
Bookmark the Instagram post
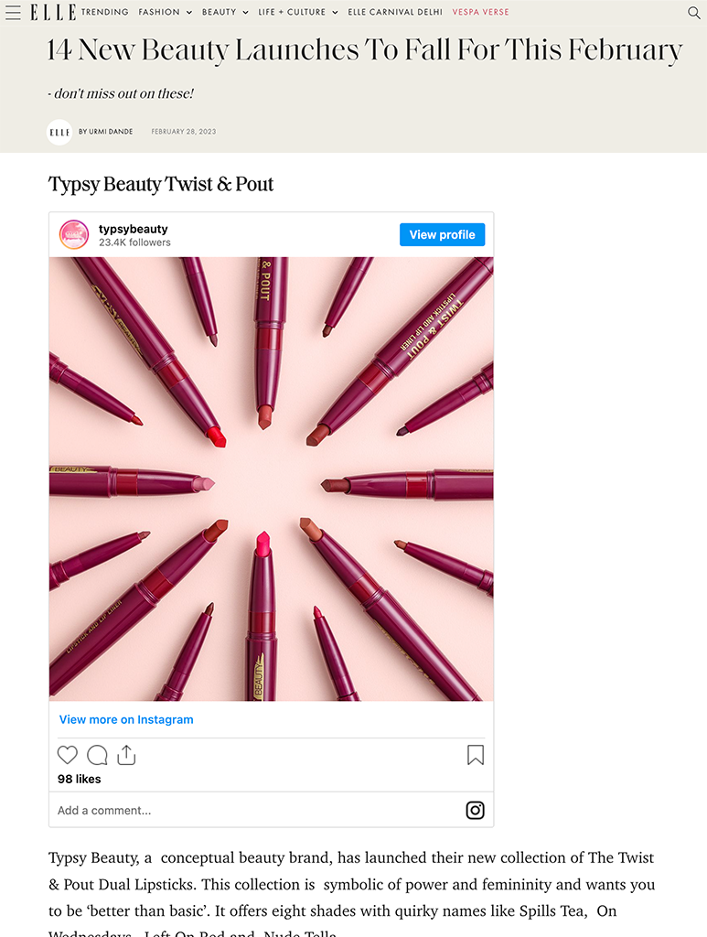click(x=476, y=755)
